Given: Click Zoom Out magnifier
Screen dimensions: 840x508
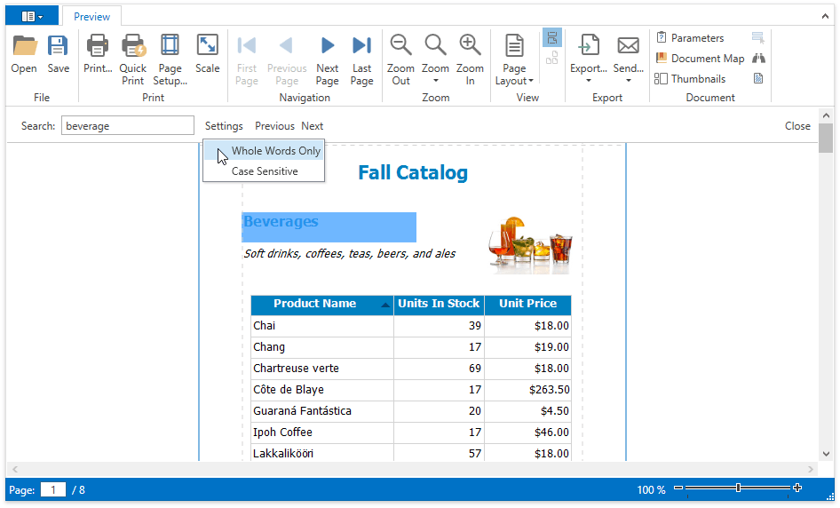Looking at the screenshot, I should [x=400, y=59].
